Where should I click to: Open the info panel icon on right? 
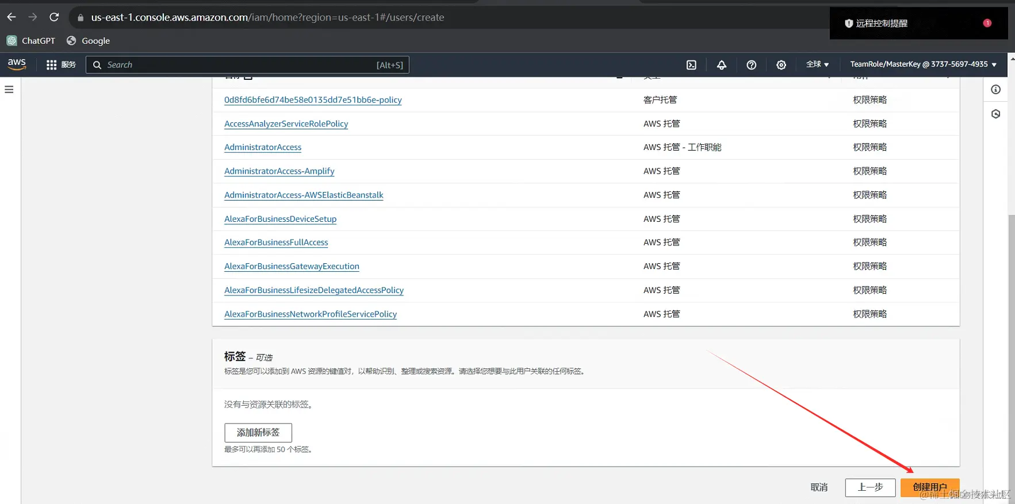pos(995,90)
